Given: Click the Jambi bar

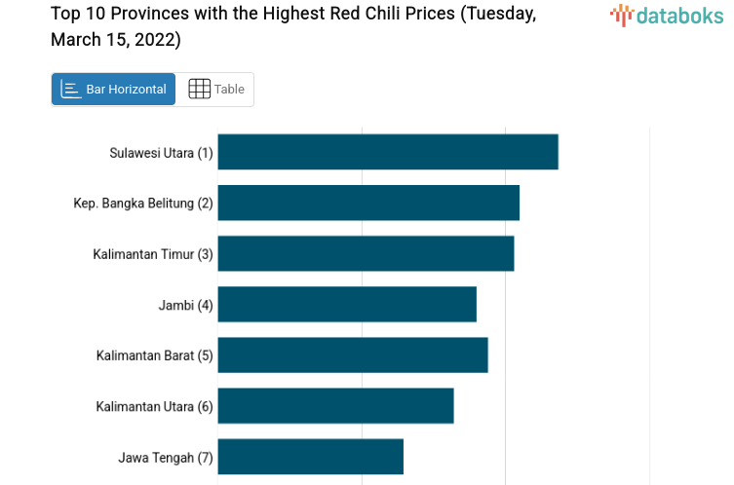Looking at the screenshot, I should (x=347, y=304).
